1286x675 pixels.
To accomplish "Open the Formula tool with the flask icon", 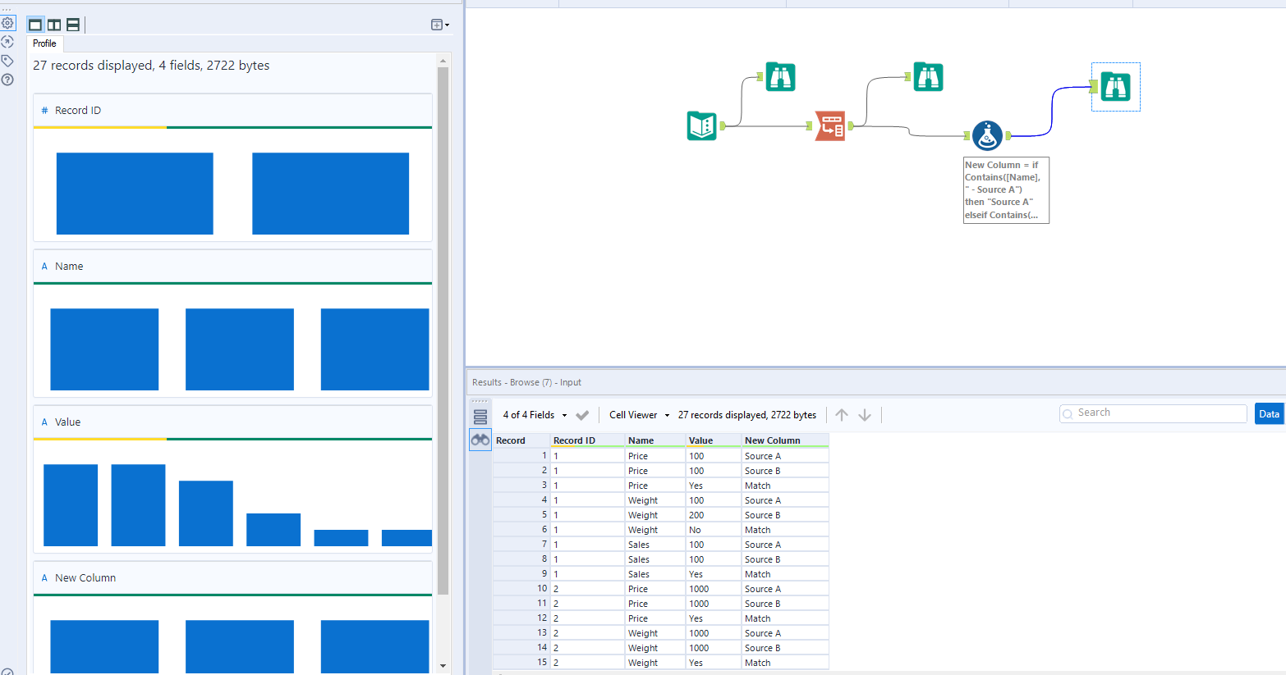I will tap(987, 135).
